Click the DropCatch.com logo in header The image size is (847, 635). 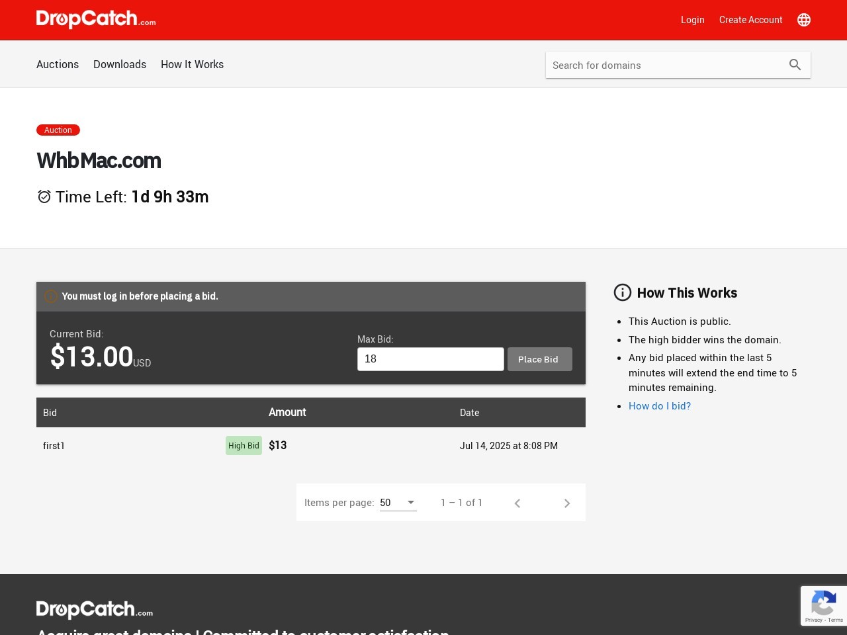coord(96,19)
